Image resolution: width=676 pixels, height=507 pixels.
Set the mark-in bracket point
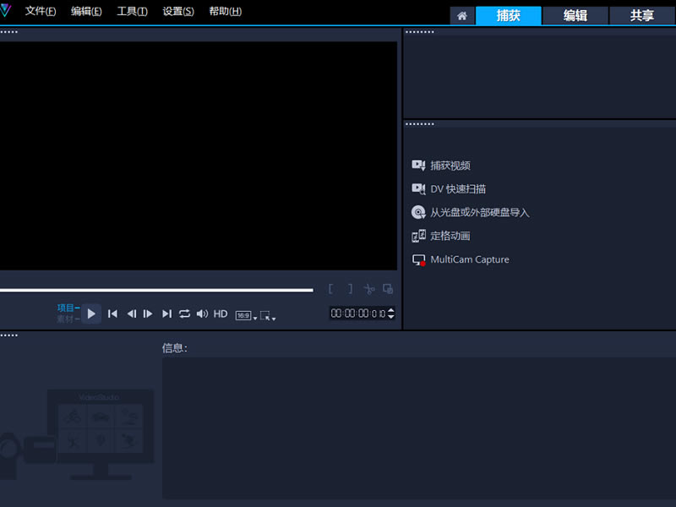point(331,289)
